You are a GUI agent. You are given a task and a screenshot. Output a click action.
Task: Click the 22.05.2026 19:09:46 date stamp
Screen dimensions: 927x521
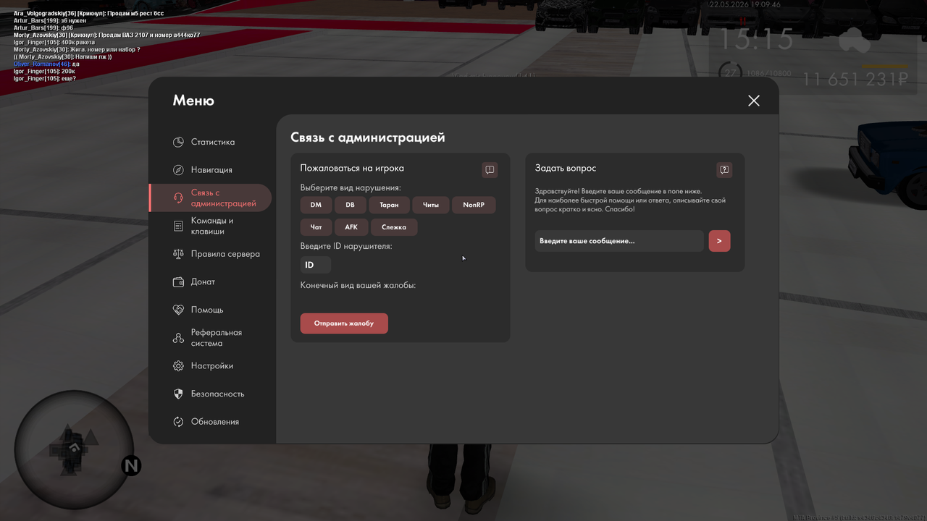745,4
